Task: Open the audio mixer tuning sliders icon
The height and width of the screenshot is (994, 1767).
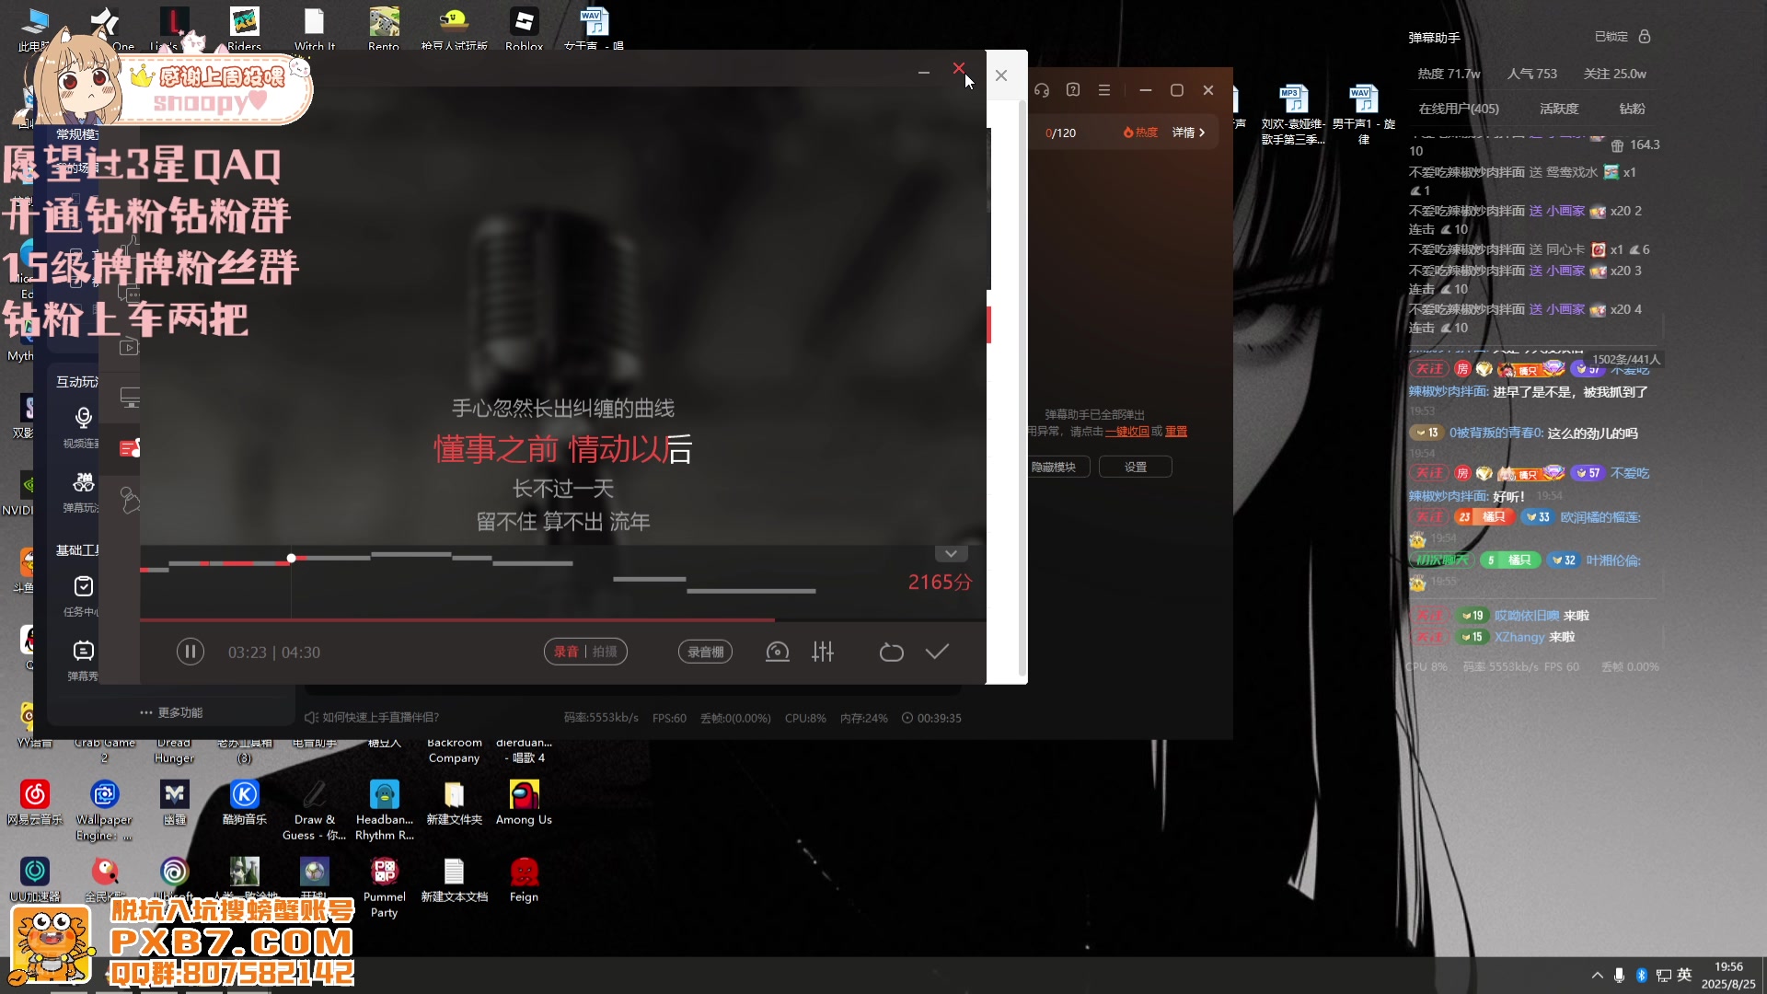Action: click(823, 652)
